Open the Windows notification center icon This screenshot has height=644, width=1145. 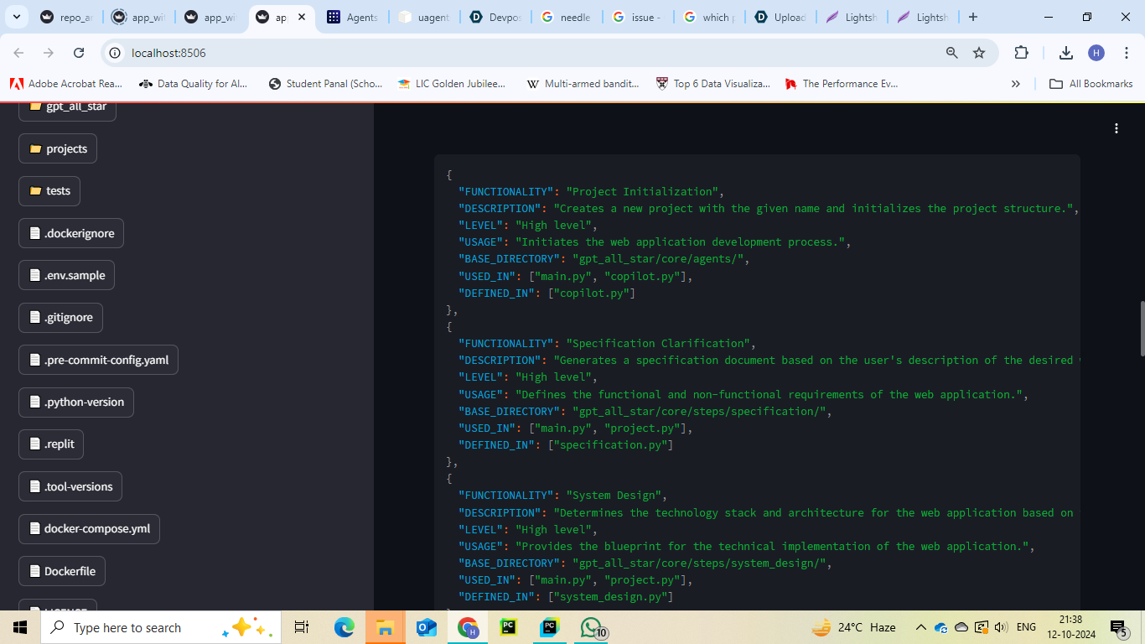pos(1119,627)
